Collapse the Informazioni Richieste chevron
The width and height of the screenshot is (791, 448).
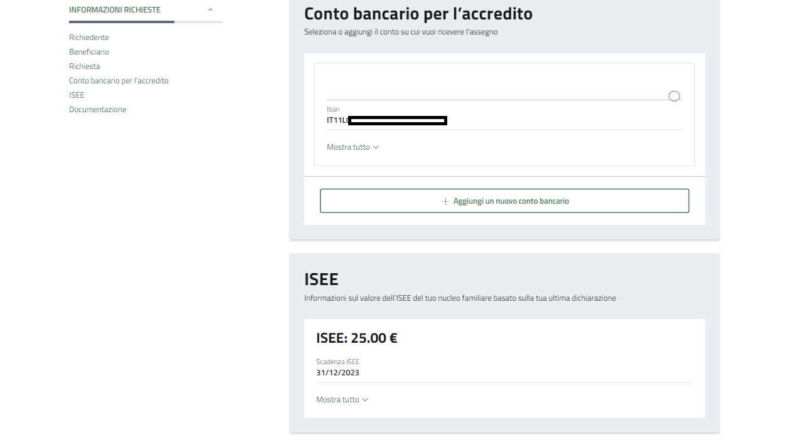click(x=210, y=10)
